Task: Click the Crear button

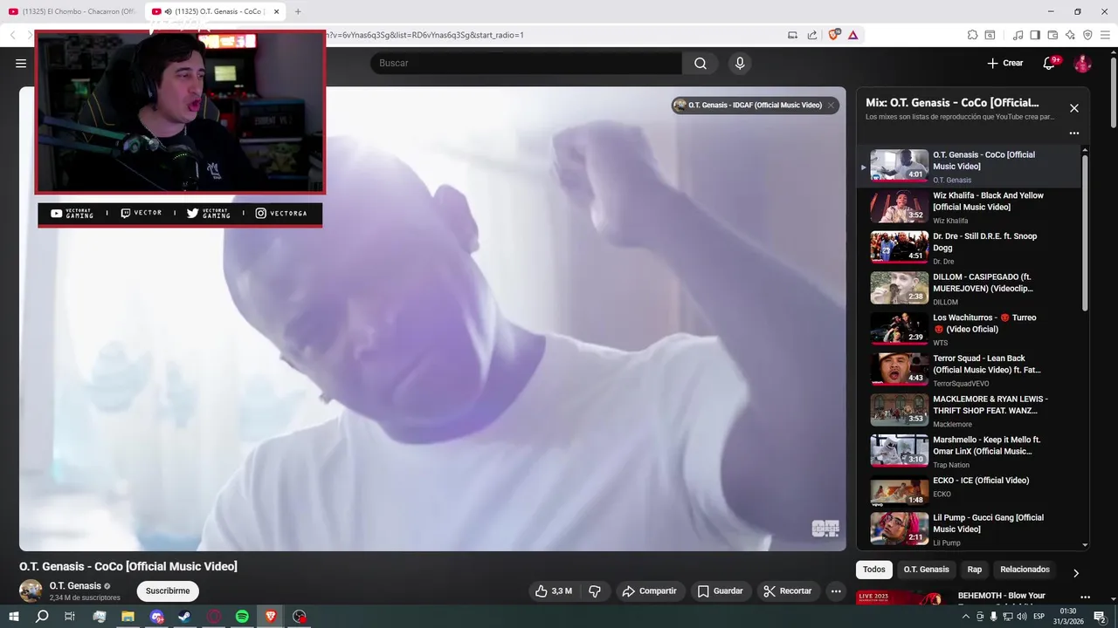Action: pos(1005,63)
